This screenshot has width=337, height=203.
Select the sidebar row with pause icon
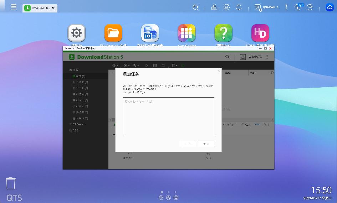[86, 94]
